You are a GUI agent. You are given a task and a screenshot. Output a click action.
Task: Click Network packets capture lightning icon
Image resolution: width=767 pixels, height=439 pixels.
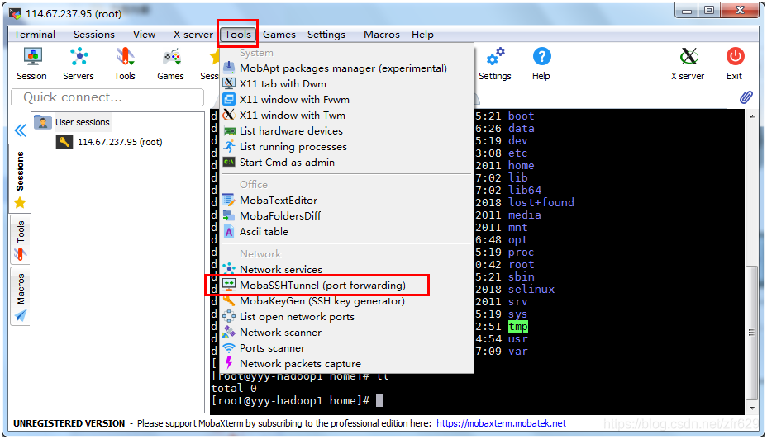[229, 363]
